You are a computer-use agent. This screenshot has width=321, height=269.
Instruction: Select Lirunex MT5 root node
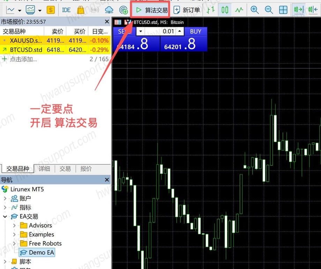(x=27, y=189)
